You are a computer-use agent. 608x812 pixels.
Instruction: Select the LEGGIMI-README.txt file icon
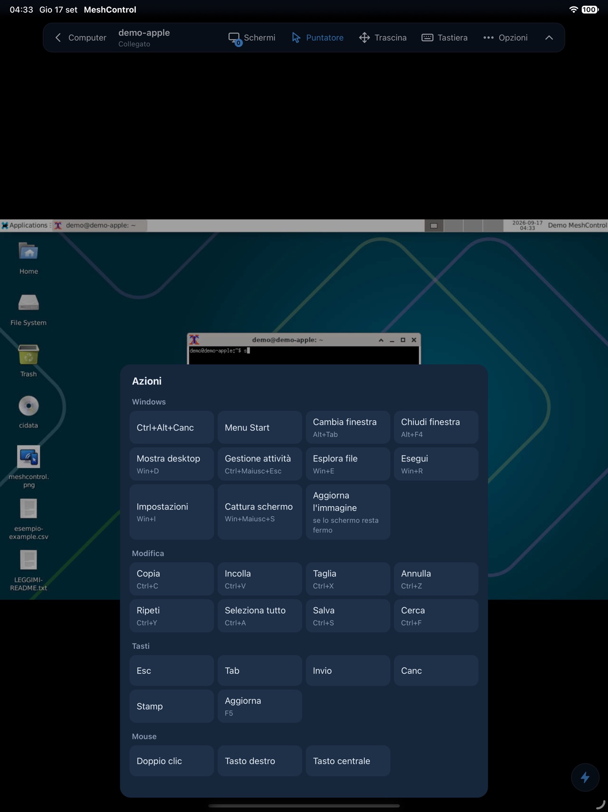[x=28, y=570]
